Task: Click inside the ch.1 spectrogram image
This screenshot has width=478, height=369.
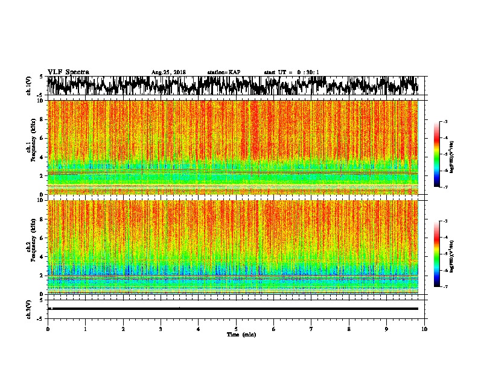Action: 233,147
